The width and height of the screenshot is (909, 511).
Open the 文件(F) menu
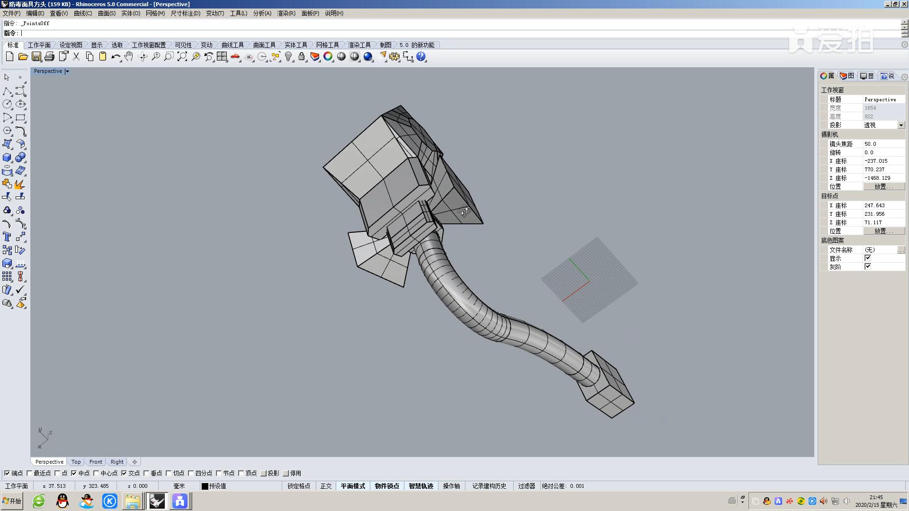[11, 13]
